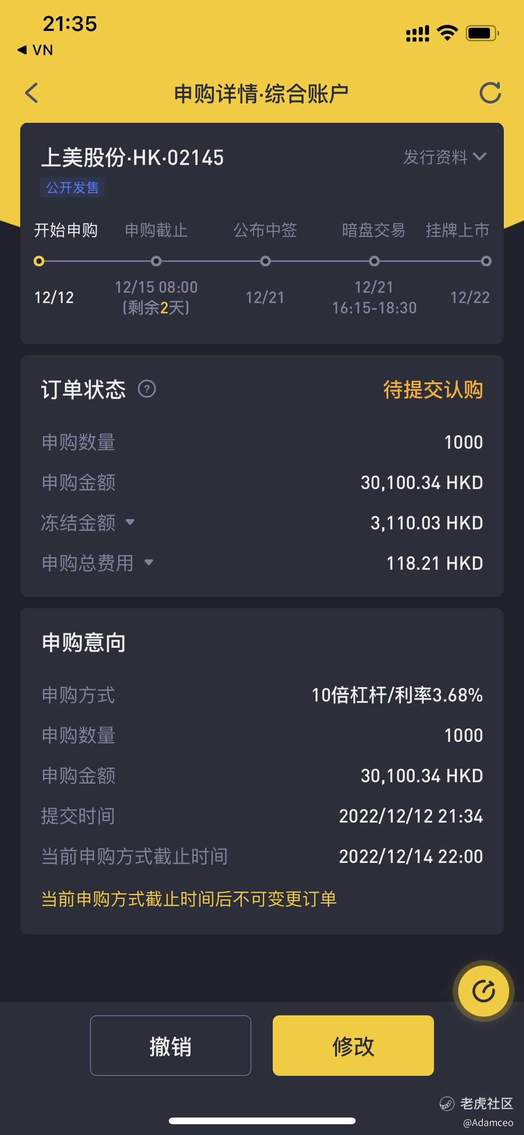
Task: Refresh the subscription details page
Action: 490,93
